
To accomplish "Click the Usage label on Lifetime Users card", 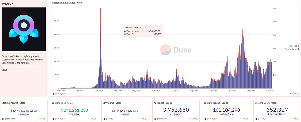I will 274,103.
